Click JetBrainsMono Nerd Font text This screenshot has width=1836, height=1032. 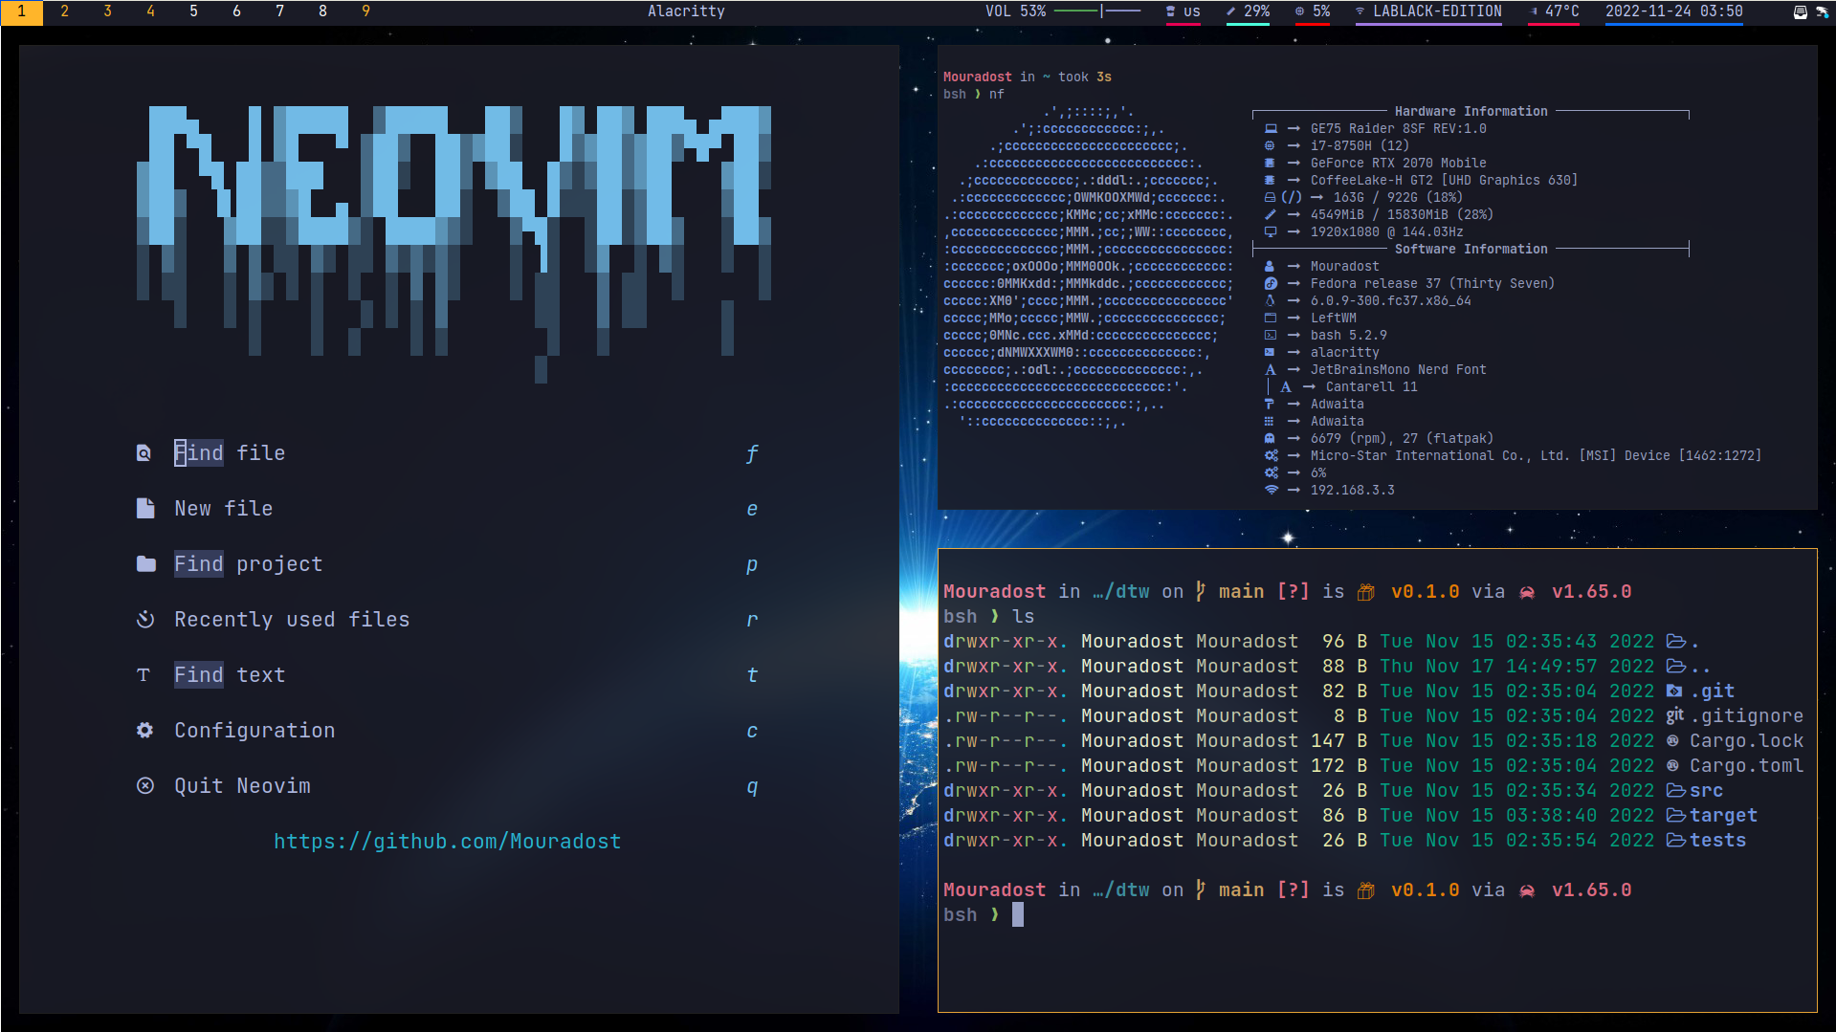pos(1398,369)
